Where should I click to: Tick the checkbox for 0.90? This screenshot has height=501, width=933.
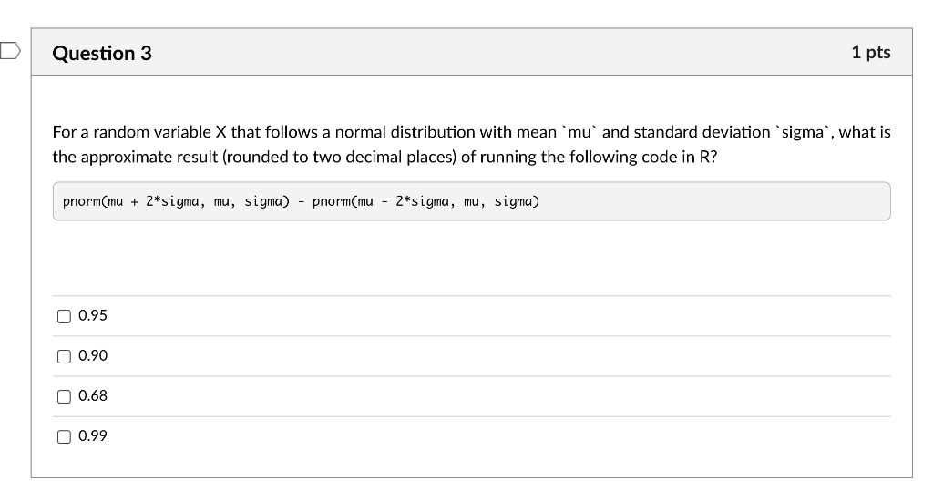64,356
